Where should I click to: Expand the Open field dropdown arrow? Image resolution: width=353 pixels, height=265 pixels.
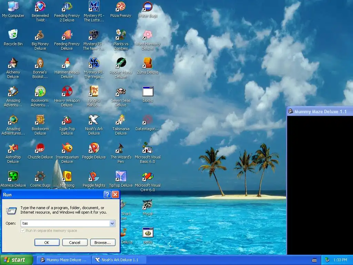coord(112,223)
